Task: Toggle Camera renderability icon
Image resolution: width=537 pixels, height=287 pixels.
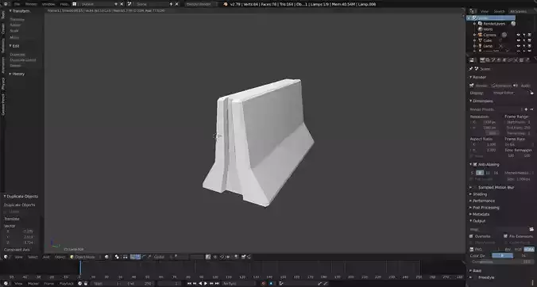Action: [530, 35]
